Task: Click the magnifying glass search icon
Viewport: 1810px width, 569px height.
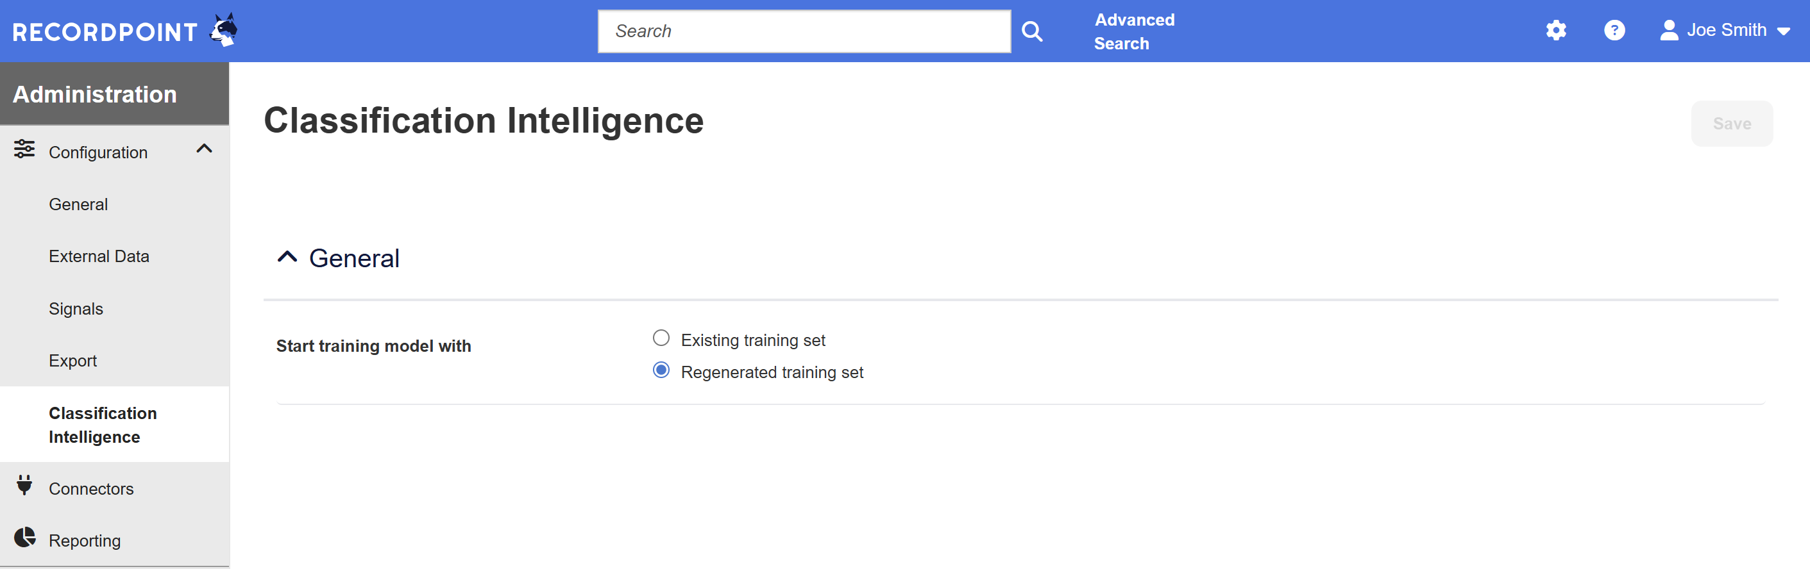Action: click(x=1031, y=31)
